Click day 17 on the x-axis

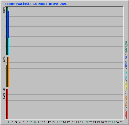pos(68,122)
